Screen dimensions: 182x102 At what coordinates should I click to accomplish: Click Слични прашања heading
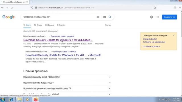point(35,71)
